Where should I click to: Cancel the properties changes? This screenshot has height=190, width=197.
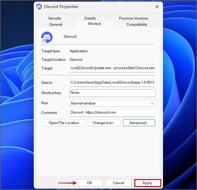pyautogui.click(x=118, y=183)
